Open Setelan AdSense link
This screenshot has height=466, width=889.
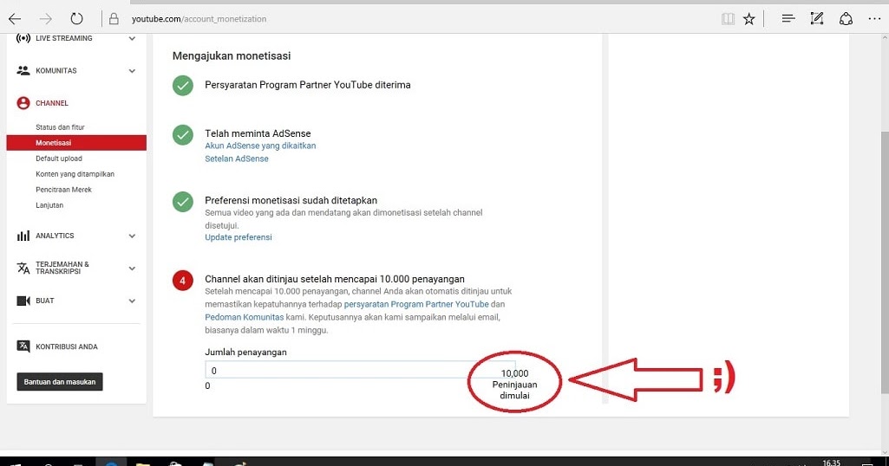(x=237, y=159)
